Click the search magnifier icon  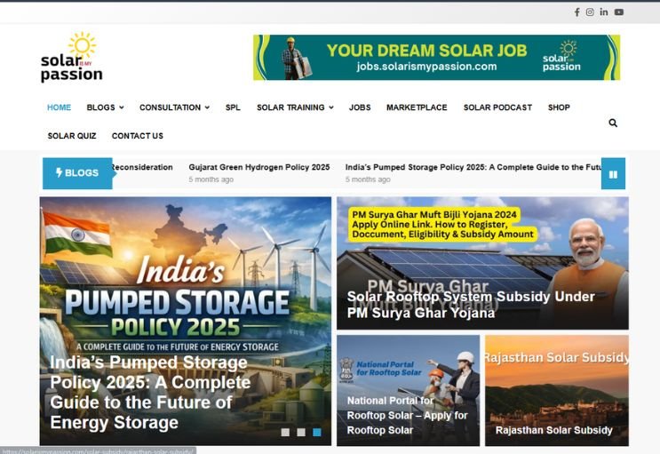(x=613, y=123)
